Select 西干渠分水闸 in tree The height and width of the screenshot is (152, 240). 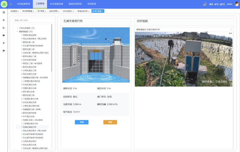tap(29, 92)
